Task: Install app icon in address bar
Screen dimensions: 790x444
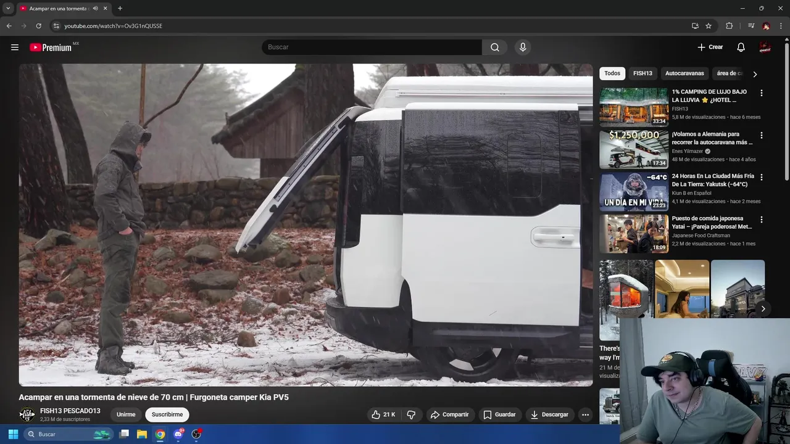Action: coord(695,26)
